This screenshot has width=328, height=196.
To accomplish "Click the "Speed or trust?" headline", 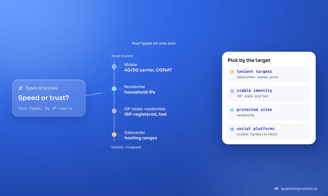I will pyautogui.click(x=44, y=98).
